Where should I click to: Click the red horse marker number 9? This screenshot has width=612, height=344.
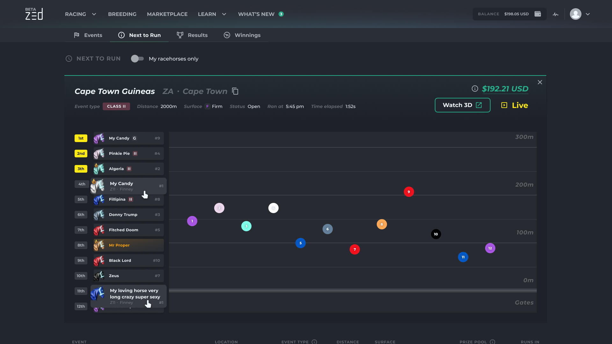point(409,192)
